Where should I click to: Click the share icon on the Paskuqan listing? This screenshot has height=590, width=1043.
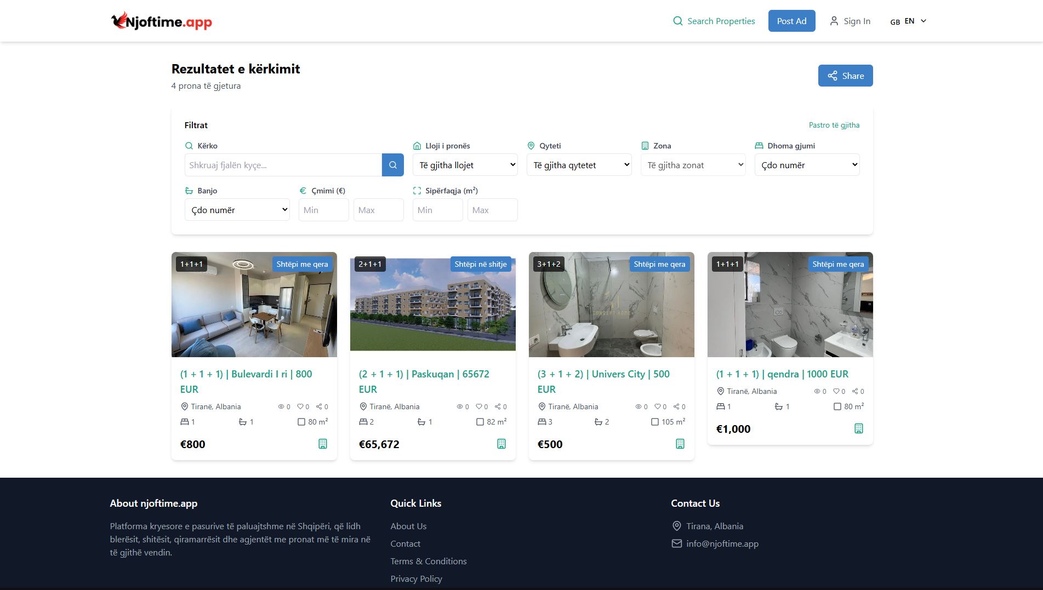click(x=498, y=406)
